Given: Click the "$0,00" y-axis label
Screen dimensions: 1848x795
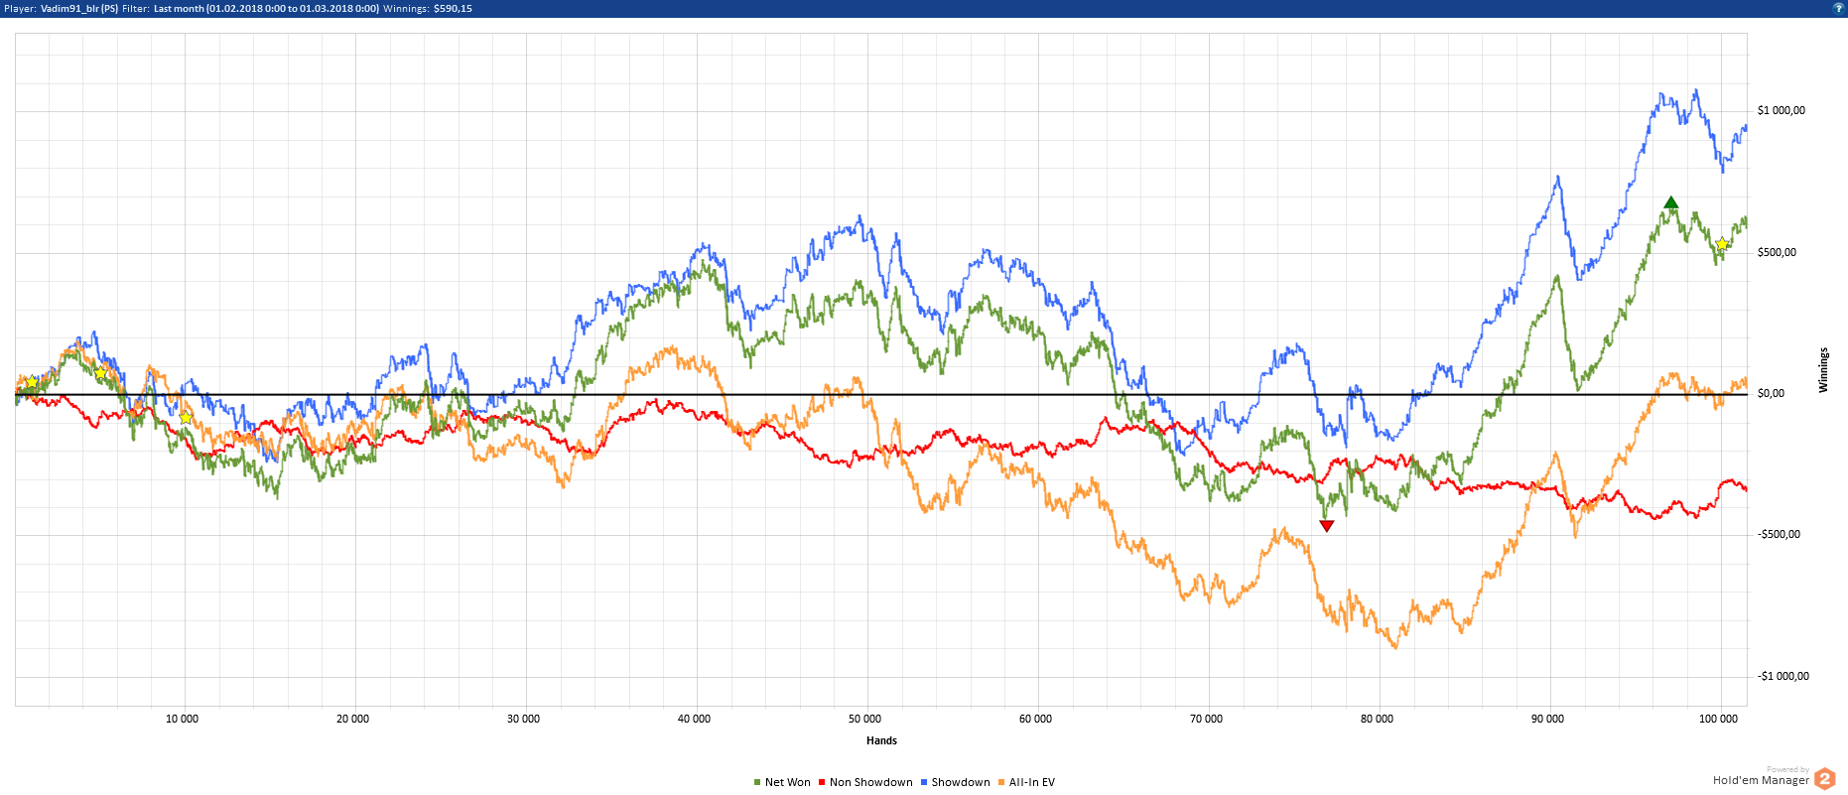Looking at the screenshot, I should (x=1771, y=393).
